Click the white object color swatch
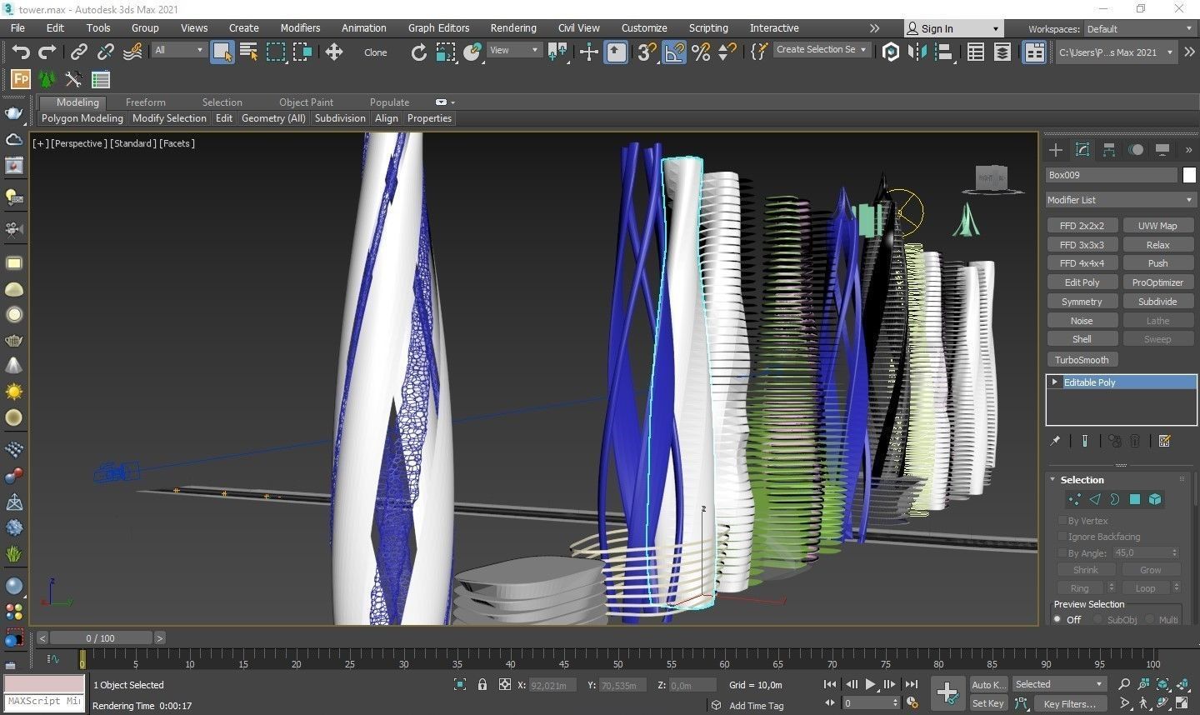Image resolution: width=1200 pixels, height=715 pixels. coord(1189,175)
